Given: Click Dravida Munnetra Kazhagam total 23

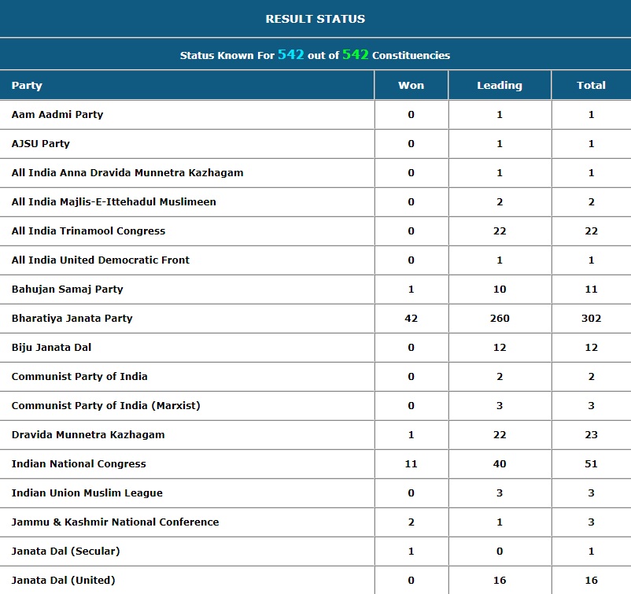Looking at the screenshot, I should click(591, 434).
